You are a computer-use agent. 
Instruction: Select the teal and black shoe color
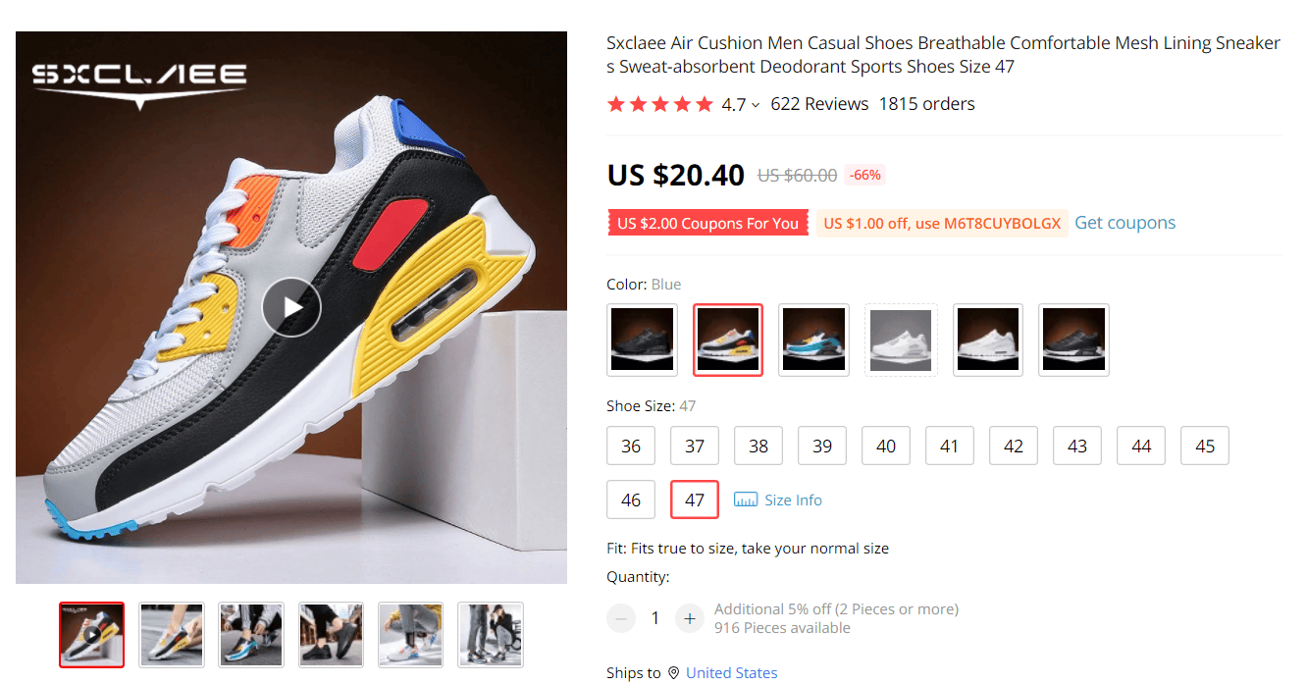pyautogui.click(x=813, y=340)
